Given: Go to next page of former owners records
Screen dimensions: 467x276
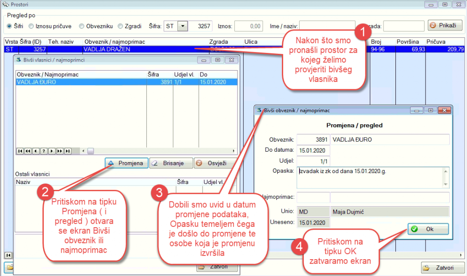Looking at the screenshot, I should click(x=60, y=151).
